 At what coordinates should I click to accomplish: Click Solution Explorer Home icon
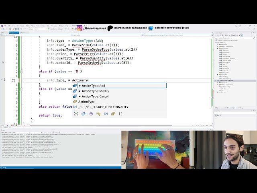click(x=220, y=35)
